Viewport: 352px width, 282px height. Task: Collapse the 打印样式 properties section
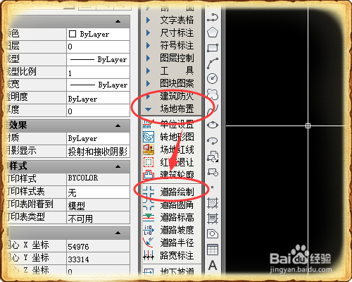(x=118, y=166)
